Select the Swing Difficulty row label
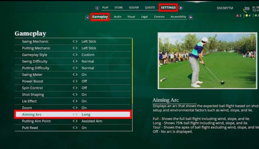This screenshot has width=259, height=149. 35,61
